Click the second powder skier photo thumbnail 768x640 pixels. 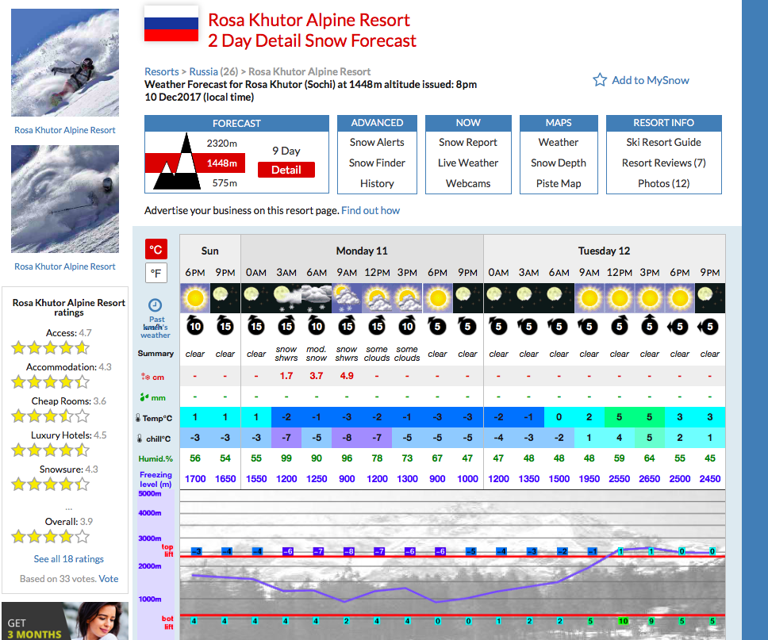coord(65,199)
